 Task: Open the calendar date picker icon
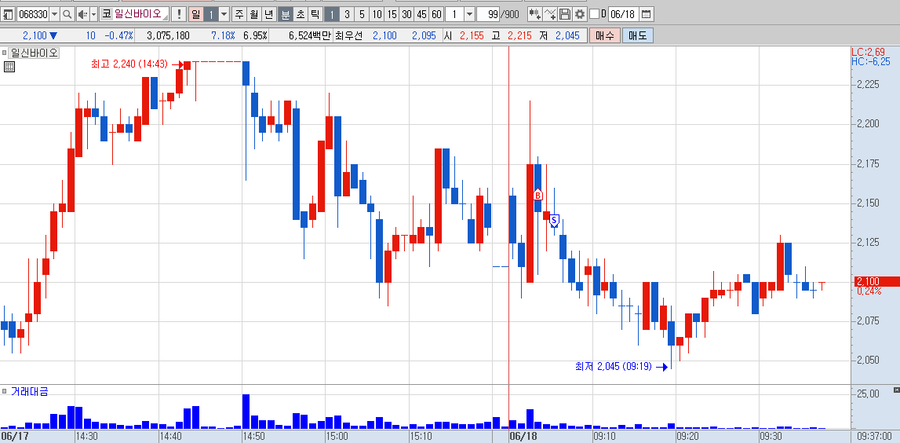point(646,14)
